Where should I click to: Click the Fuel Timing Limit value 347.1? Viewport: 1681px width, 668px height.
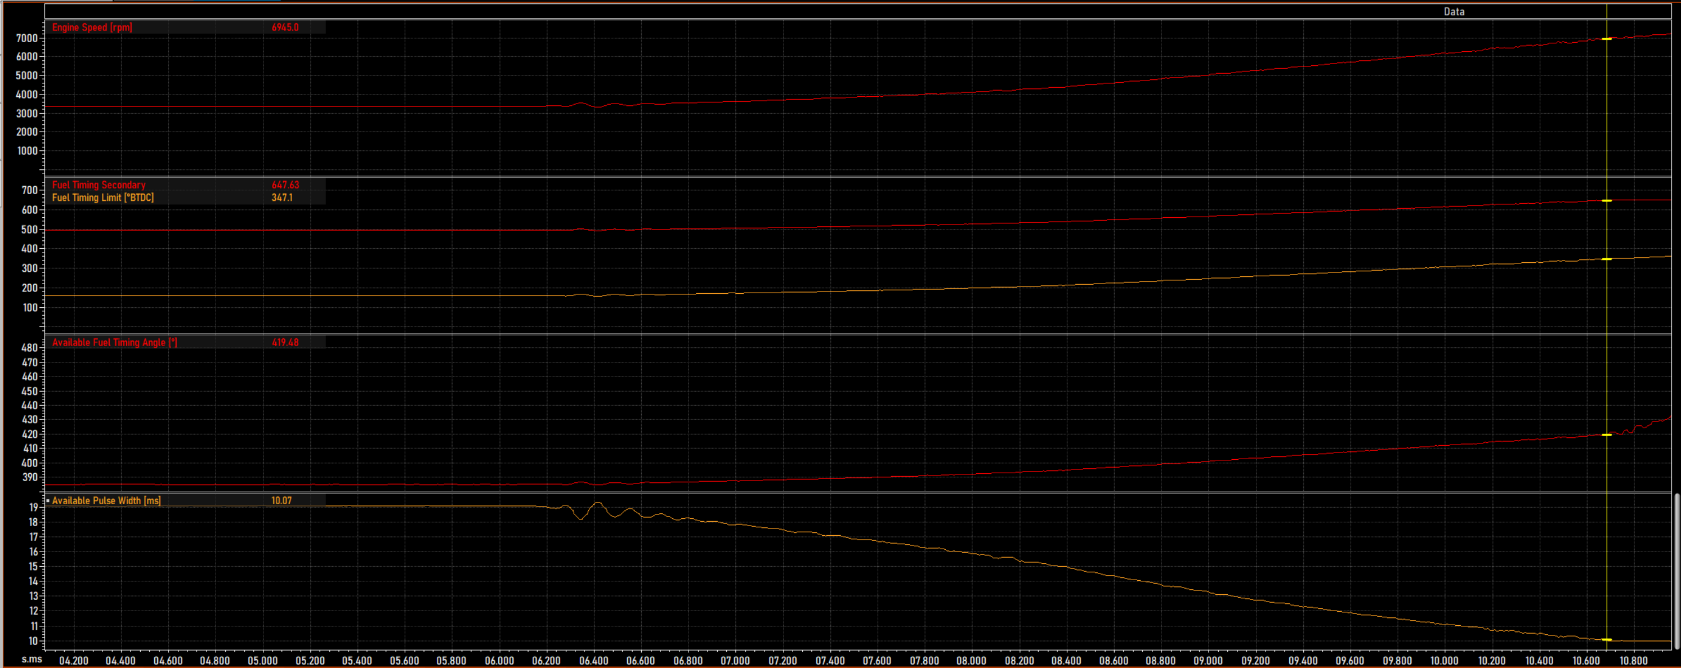coord(282,198)
